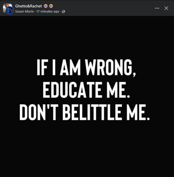Click the "IF I AM WRONG," text line

point(86,68)
